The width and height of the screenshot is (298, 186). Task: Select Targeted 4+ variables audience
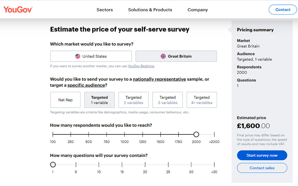coord(202,100)
